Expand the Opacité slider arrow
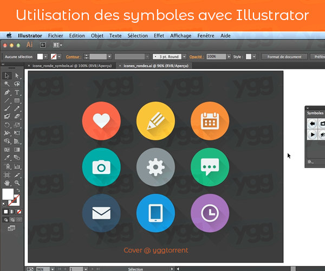Image resolution: width=325 pixels, height=271 pixels. click(229, 56)
